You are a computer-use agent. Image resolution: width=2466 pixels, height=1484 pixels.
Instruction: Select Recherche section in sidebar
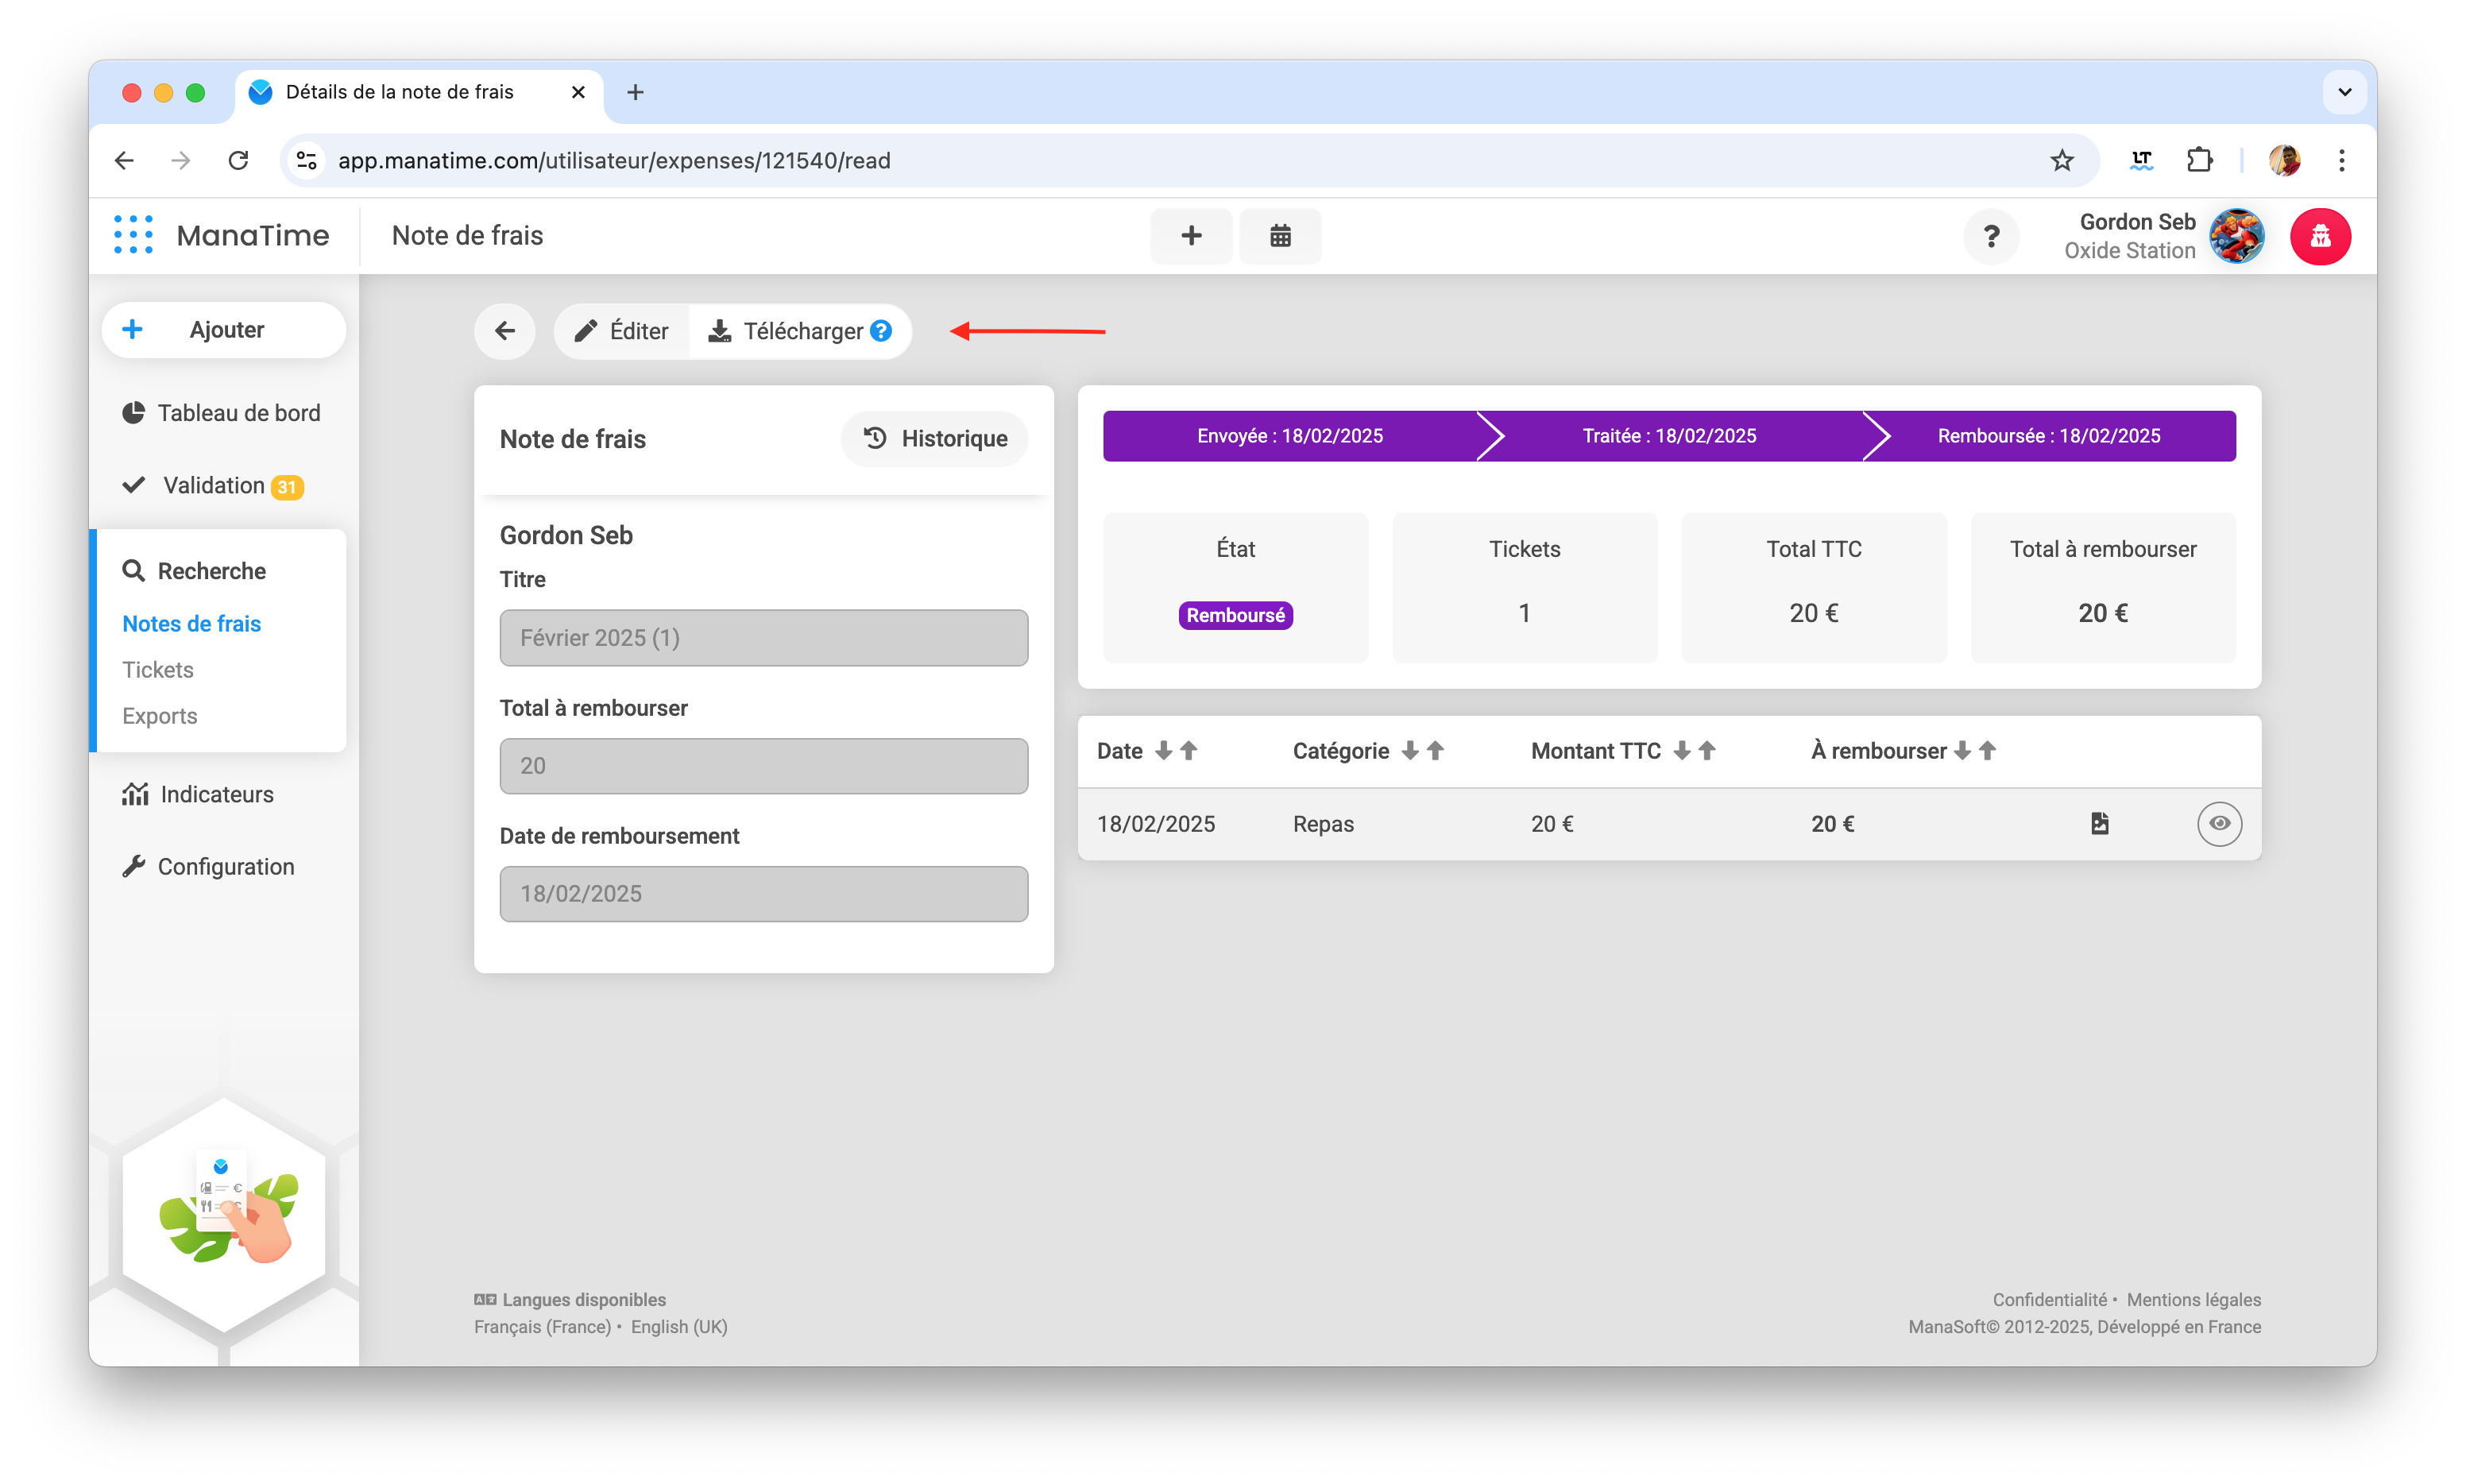193,570
